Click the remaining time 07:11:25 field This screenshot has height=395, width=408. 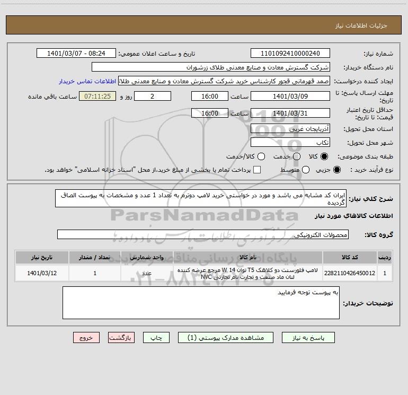[97, 96]
